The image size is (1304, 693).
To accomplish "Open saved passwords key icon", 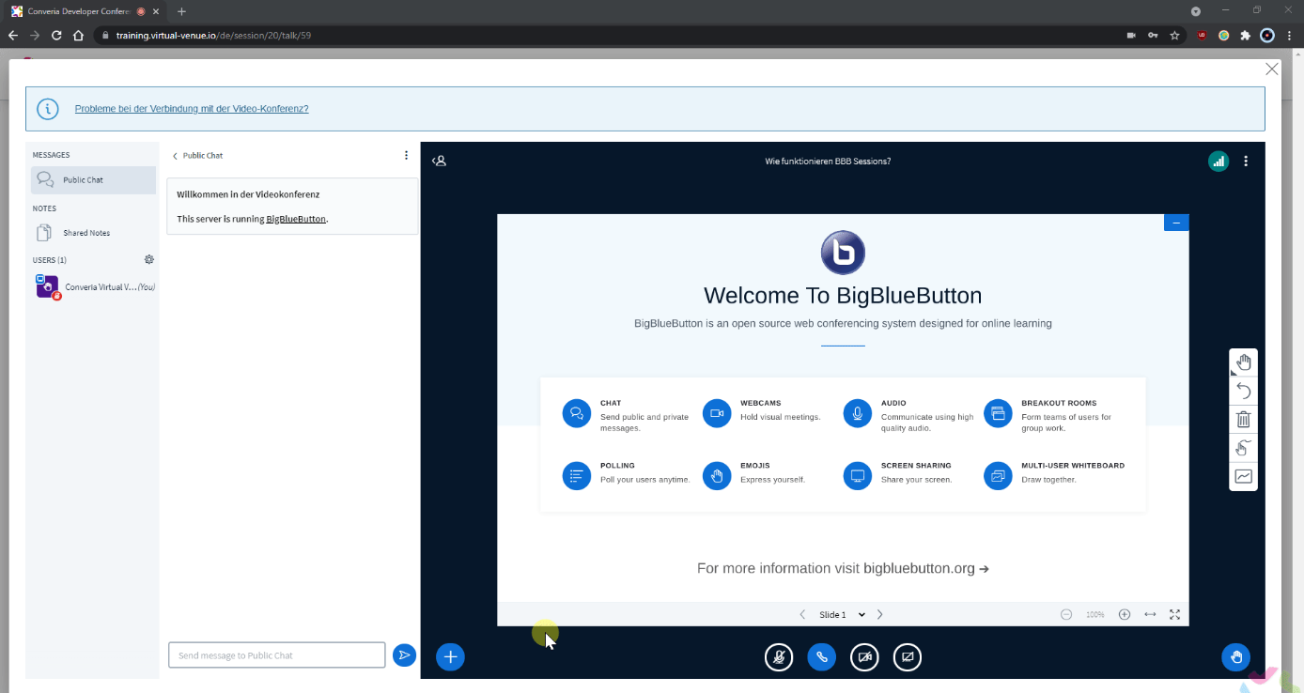I will click(1153, 36).
